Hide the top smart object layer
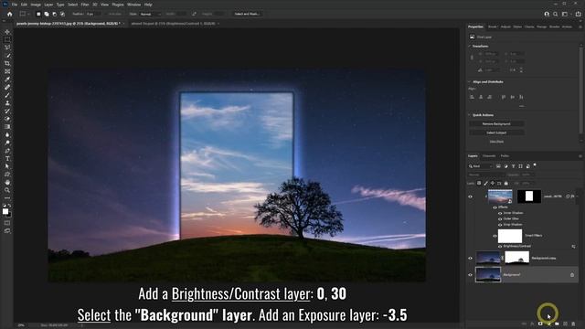The image size is (585, 329). [470, 196]
